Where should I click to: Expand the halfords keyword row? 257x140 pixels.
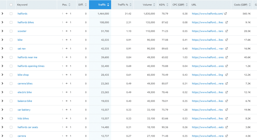pyautogui.click(x=3, y=14)
